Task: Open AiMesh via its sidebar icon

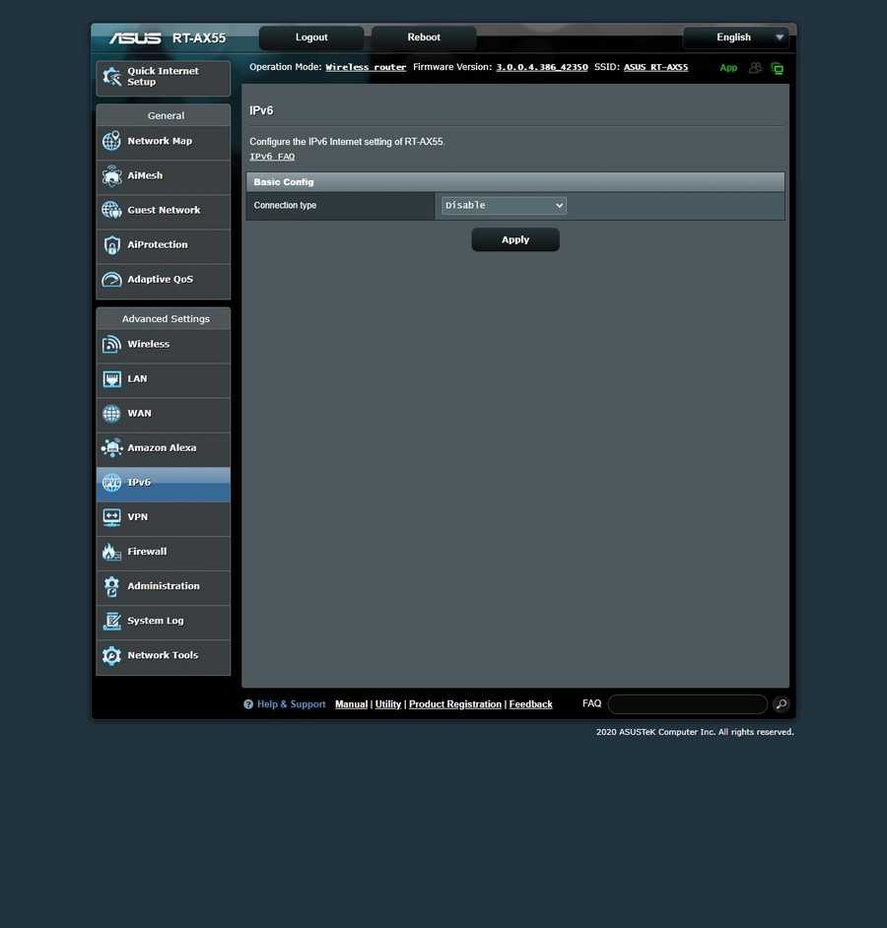Action: coord(111,176)
